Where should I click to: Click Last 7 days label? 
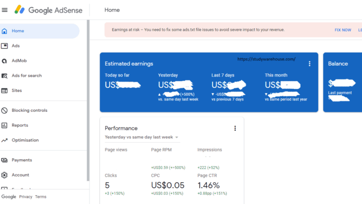click(223, 75)
